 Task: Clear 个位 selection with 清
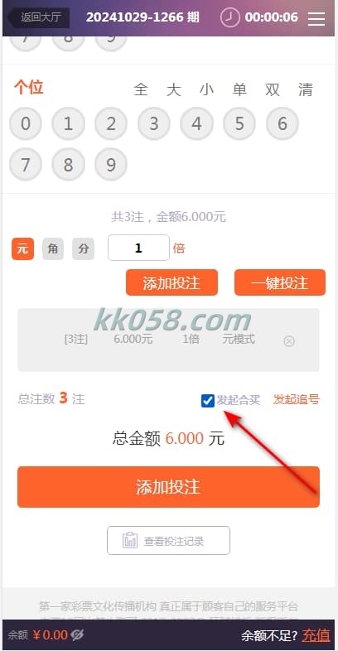(305, 89)
